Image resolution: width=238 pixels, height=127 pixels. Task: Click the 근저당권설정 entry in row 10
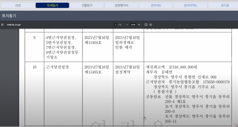(x=57, y=67)
